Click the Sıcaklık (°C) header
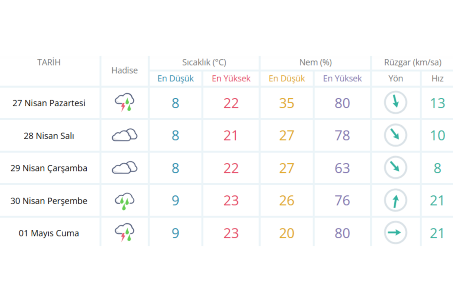Viewport: 453px width, 302px height. (204, 62)
